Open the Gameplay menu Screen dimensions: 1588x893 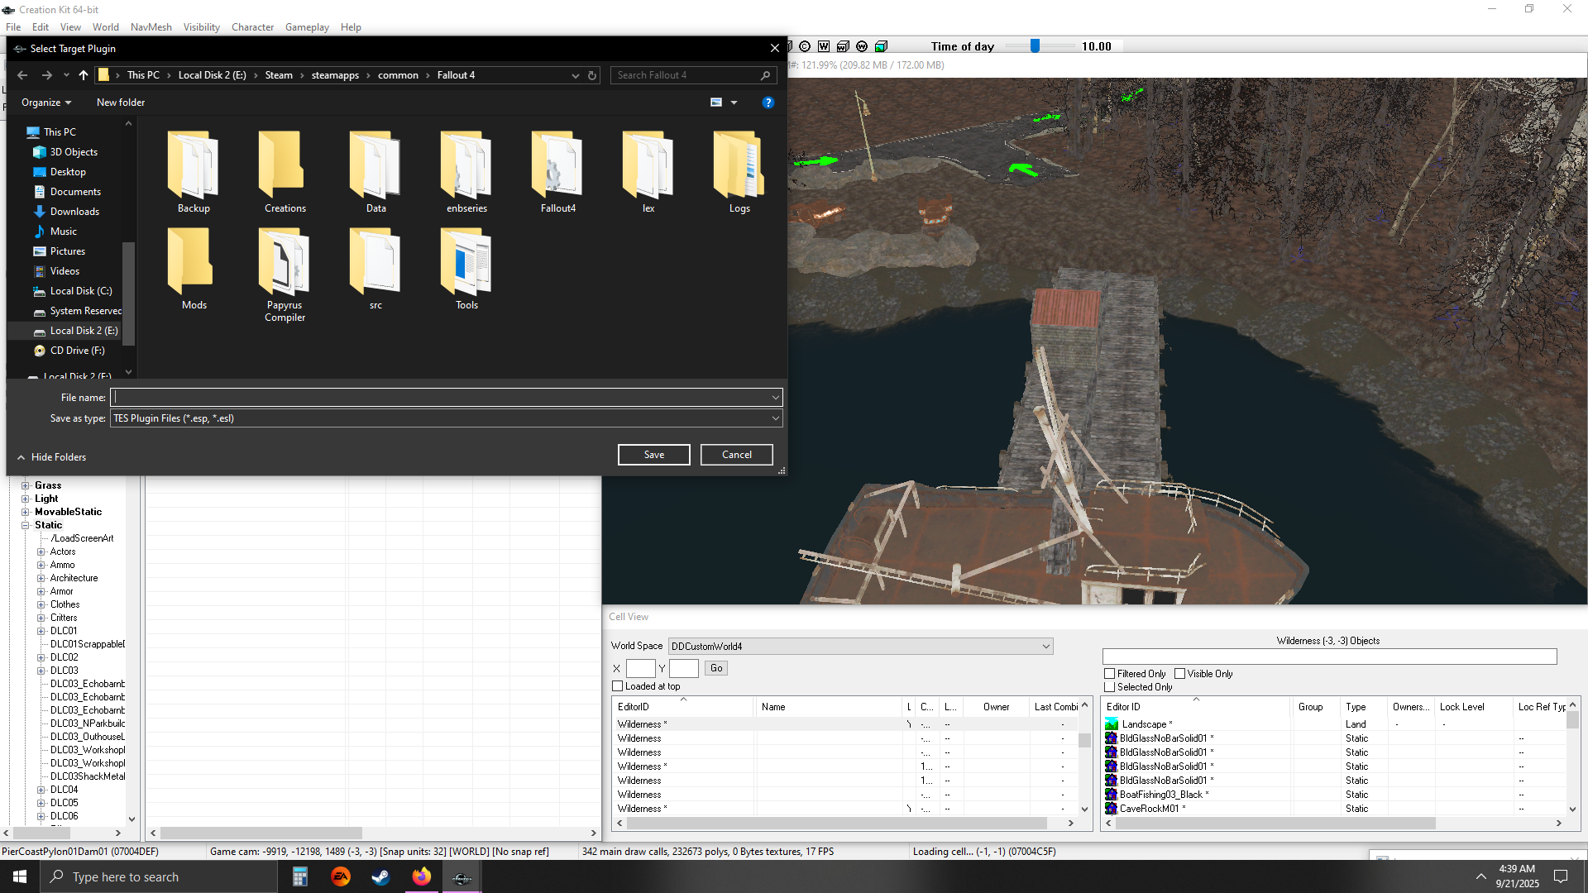[x=307, y=27]
